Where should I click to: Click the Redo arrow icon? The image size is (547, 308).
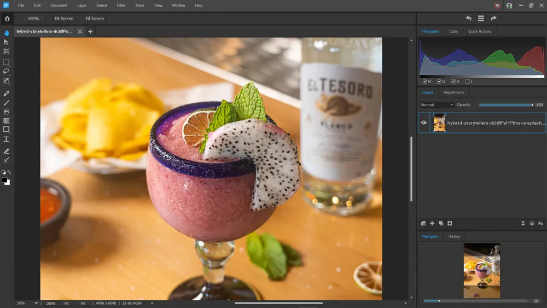(493, 19)
